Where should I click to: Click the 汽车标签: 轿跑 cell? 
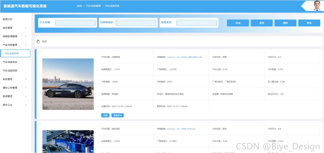pos(236,57)
